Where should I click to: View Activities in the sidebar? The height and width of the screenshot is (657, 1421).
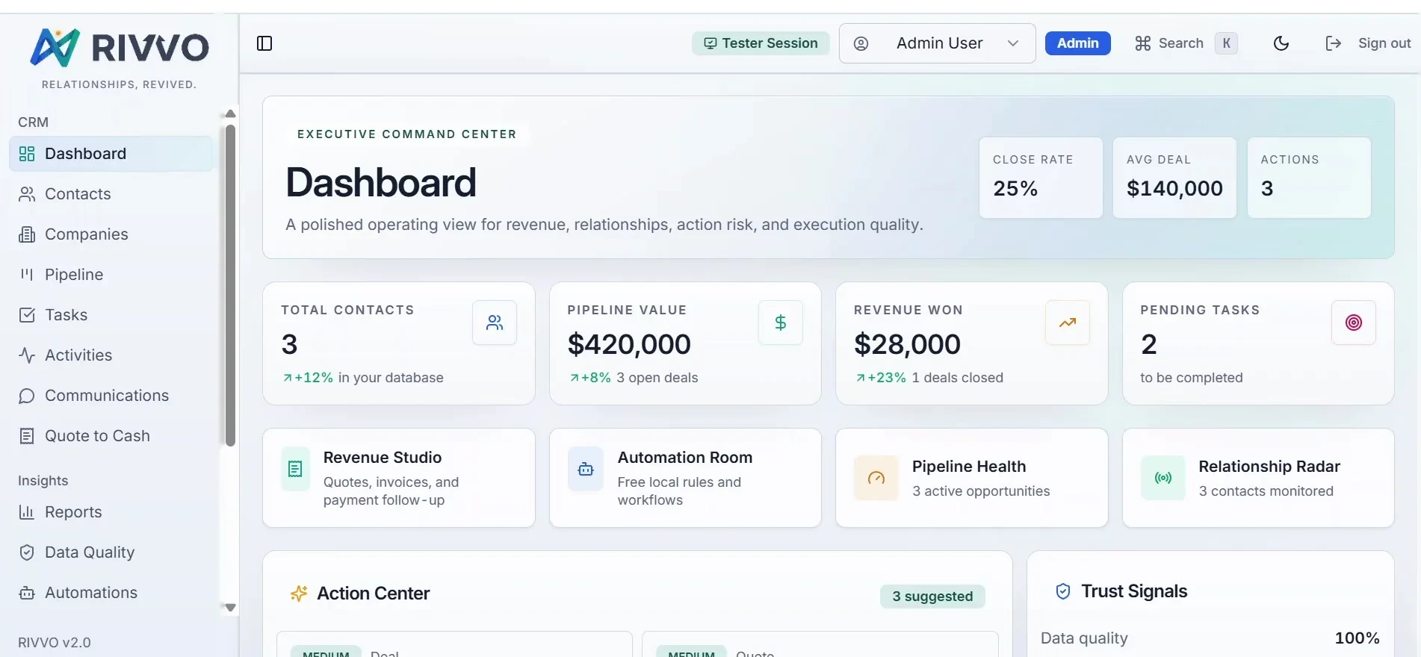coord(111,355)
